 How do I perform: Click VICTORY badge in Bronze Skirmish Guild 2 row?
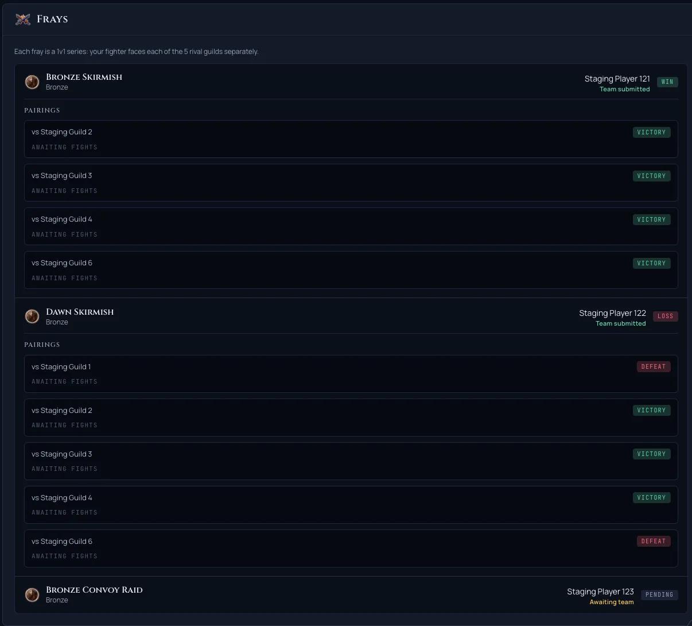[x=651, y=132]
